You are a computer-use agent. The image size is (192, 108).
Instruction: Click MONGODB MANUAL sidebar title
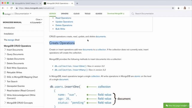[x=12, y=22]
